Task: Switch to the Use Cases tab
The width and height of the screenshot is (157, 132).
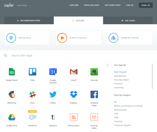Action: pos(128,20)
